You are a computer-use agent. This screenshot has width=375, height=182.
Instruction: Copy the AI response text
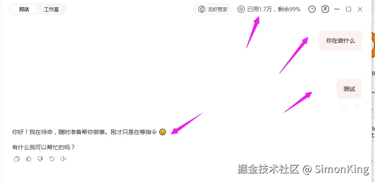17,159
